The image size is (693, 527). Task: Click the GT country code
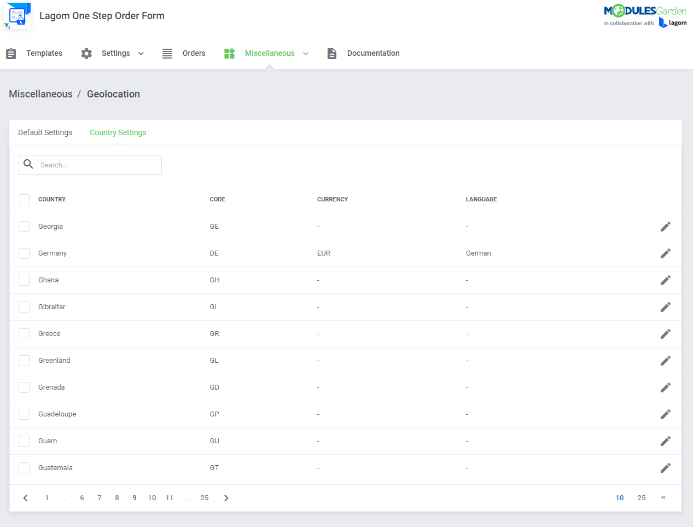click(214, 468)
